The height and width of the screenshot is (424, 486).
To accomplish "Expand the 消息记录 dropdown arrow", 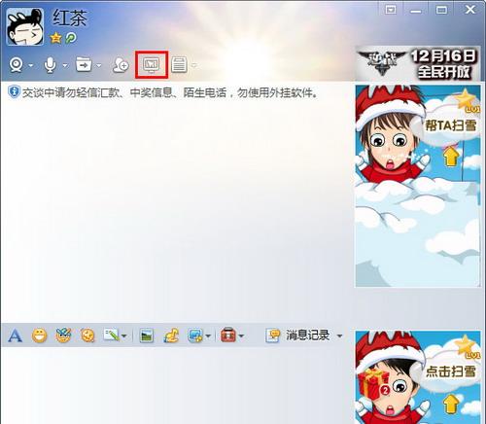I will (339, 336).
